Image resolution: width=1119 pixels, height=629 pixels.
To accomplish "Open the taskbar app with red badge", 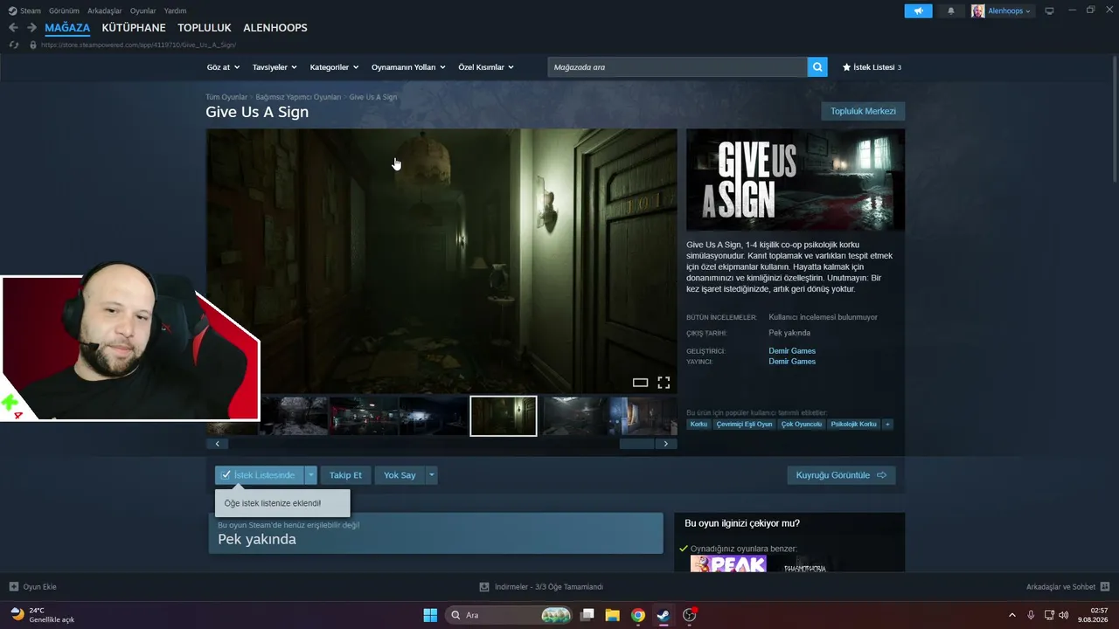I will [x=690, y=615].
